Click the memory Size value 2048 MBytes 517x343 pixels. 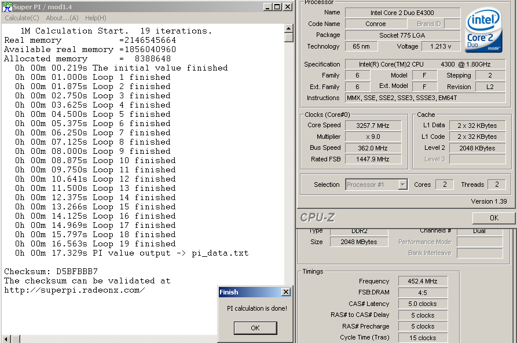(359, 242)
